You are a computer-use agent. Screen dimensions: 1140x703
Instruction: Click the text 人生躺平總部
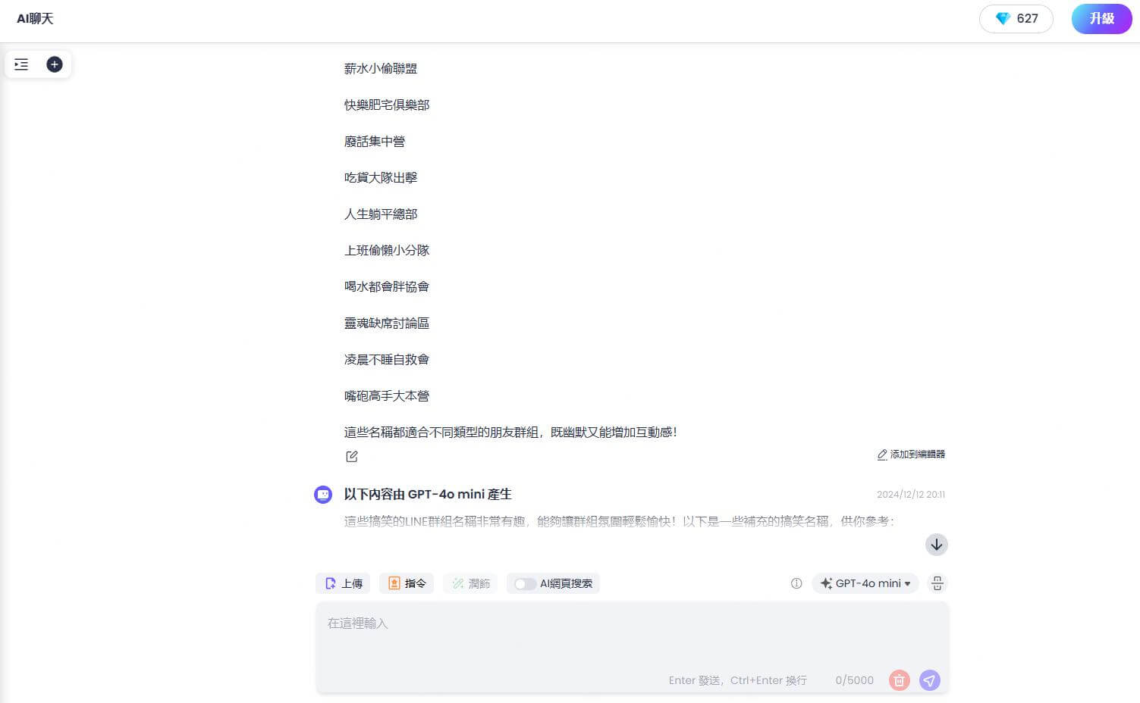pos(381,214)
